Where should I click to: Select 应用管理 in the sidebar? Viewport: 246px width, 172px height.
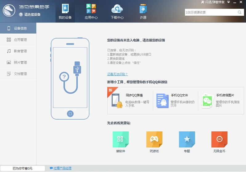tap(18, 39)
